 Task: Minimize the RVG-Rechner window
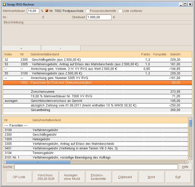(181, 5)
